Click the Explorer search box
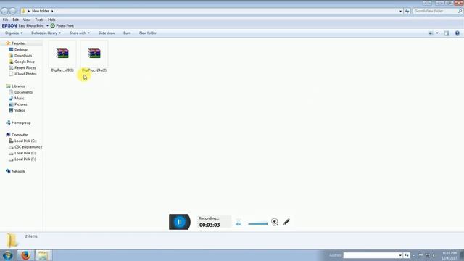The width and height of the screenshot is (464, 261). (437, 11)
